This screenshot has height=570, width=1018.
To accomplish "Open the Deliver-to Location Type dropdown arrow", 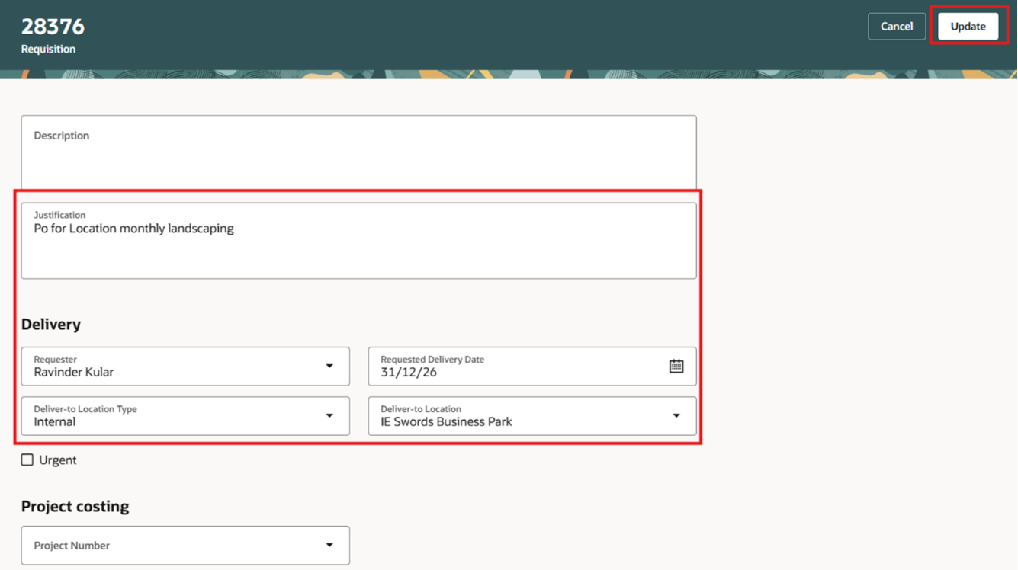I will tap(329, 416).
